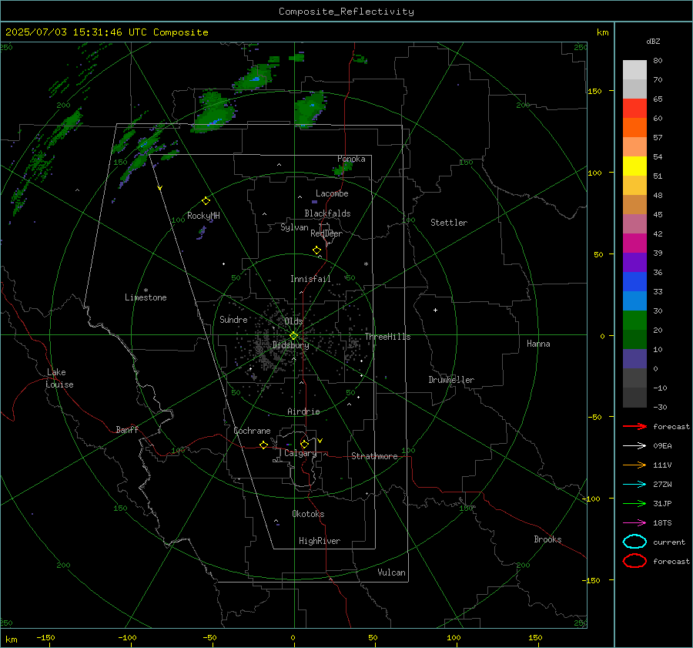Image resolution: width=693 pixels, height=648 pixels.
Task: Click the Airdrie label
Action: [x=303, y=411]
